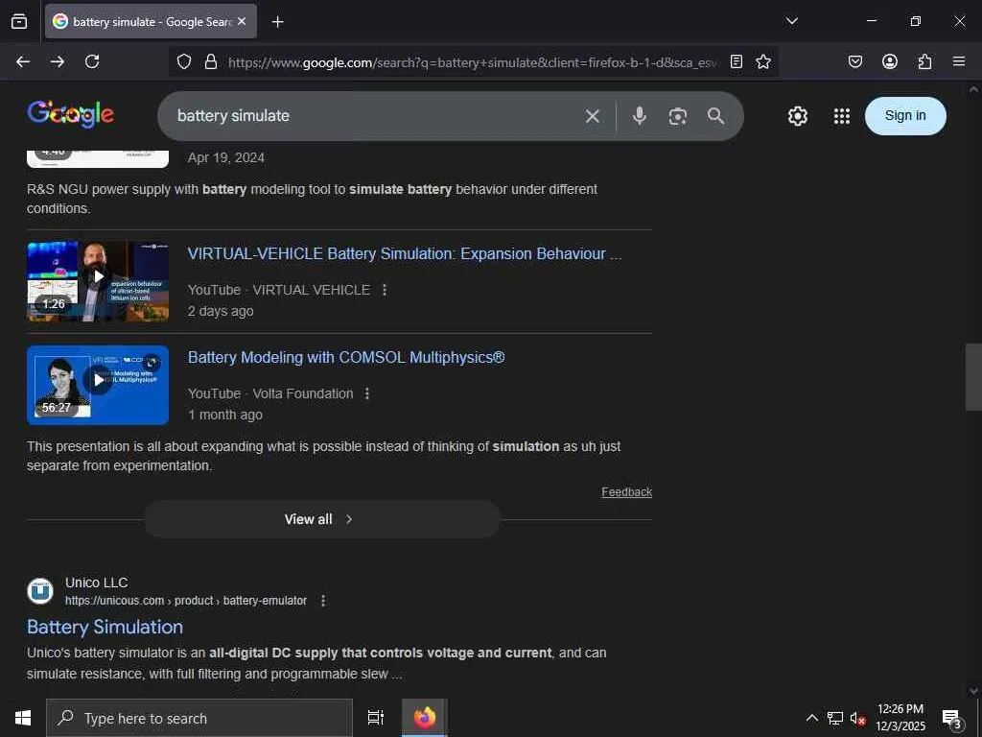Click the page vertical scrollbar thumb
This screenshot has width=982, height=737.
[973, 376]
